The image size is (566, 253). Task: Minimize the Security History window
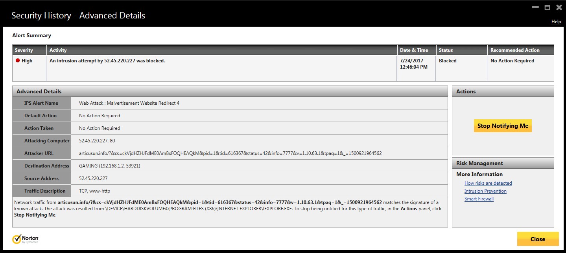(535, 7)
